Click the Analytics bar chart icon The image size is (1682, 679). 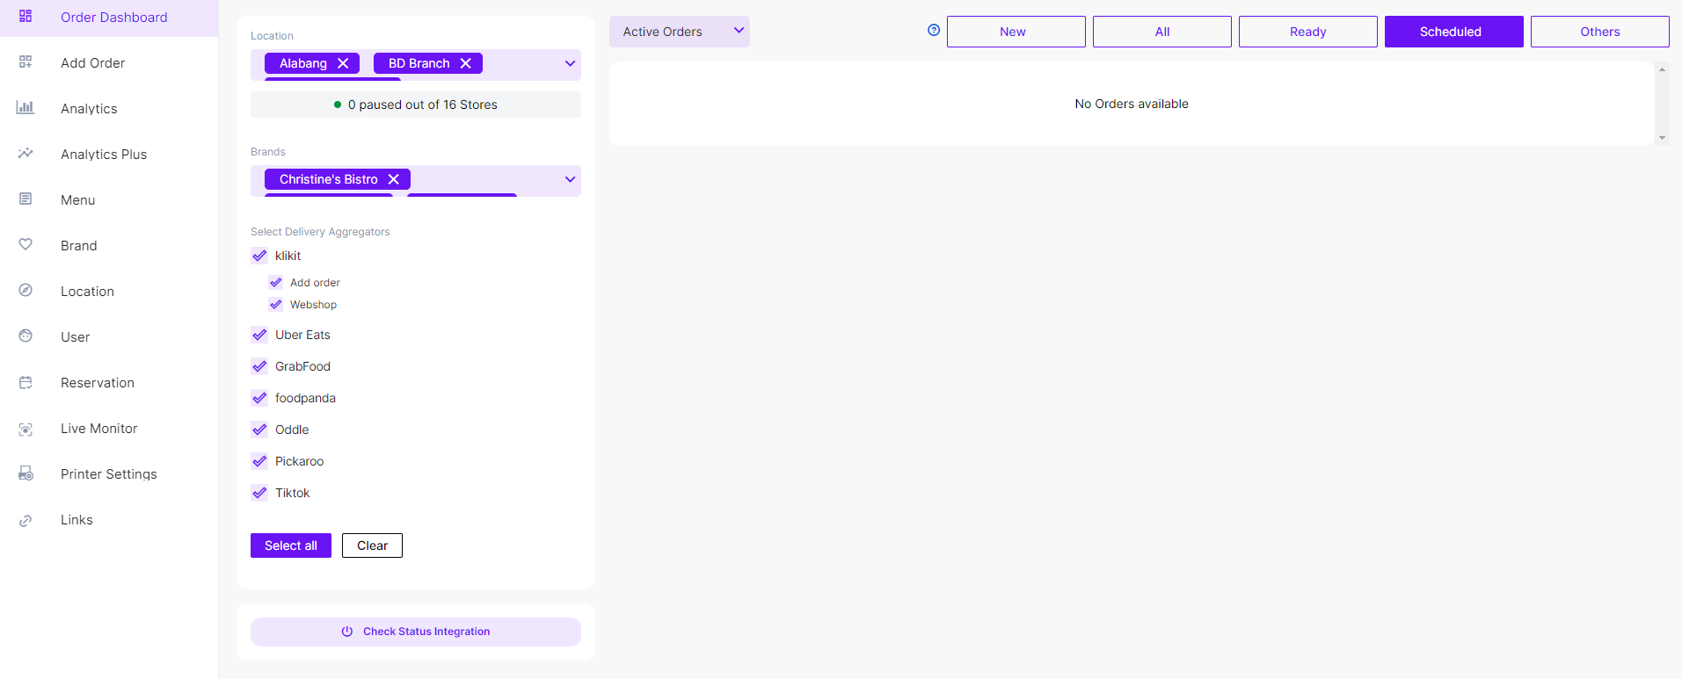point(25,108)
